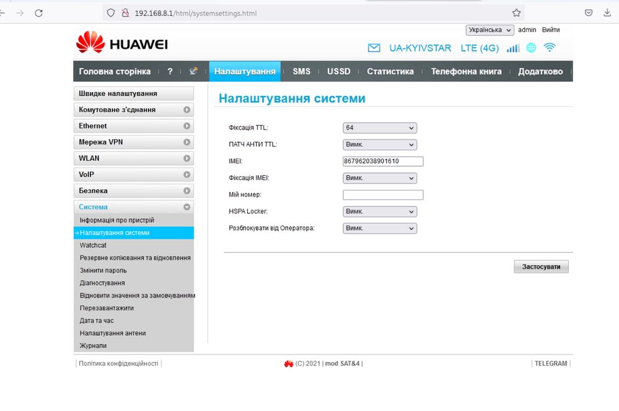Open the TELEGRAM footer link
The height and width of the screenshot is (411, 619).
click(x=551, y=364)
